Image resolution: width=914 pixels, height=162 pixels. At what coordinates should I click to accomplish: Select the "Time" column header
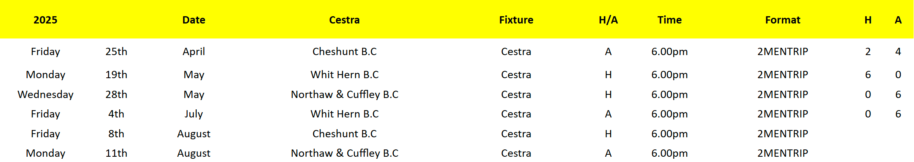coord(669,20)
